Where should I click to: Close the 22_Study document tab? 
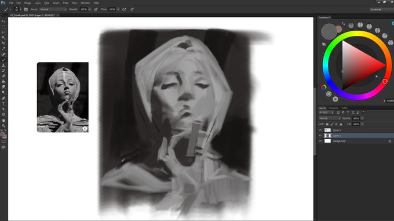(57, 15)
